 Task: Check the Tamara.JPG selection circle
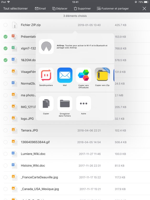(6, 130)
